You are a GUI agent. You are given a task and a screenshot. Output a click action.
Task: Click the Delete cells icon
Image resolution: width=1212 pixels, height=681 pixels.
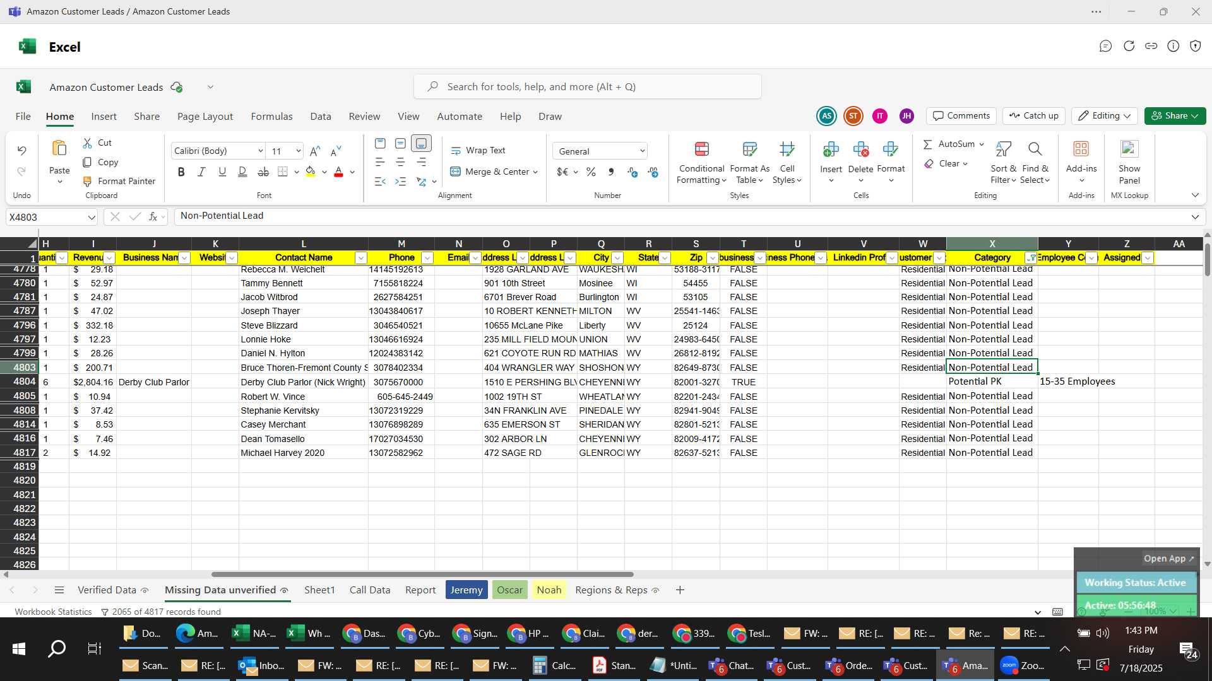860,149
